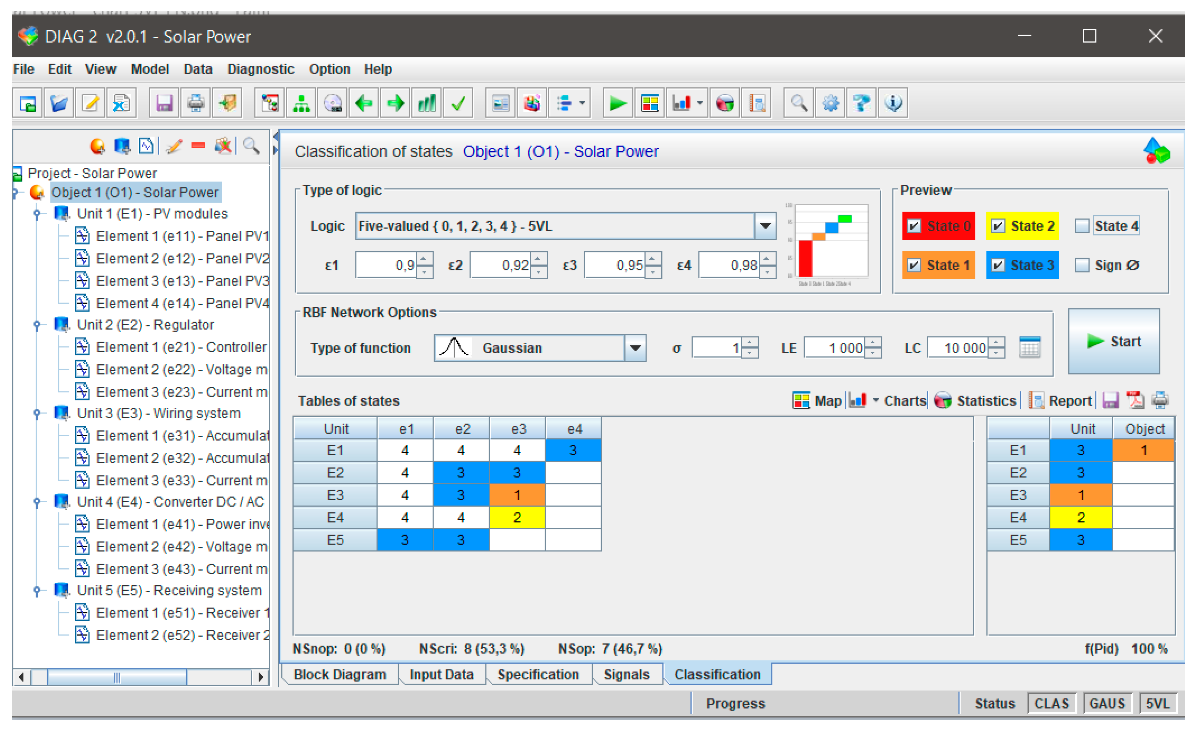Click the print icon in main toolbar
Viewport: 1198px width, 733px height.
[x=195, y=103]
